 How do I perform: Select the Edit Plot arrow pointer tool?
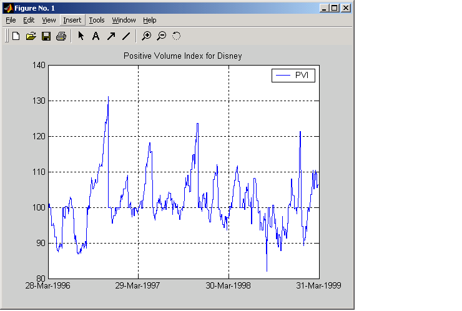(x=81, y=36)
